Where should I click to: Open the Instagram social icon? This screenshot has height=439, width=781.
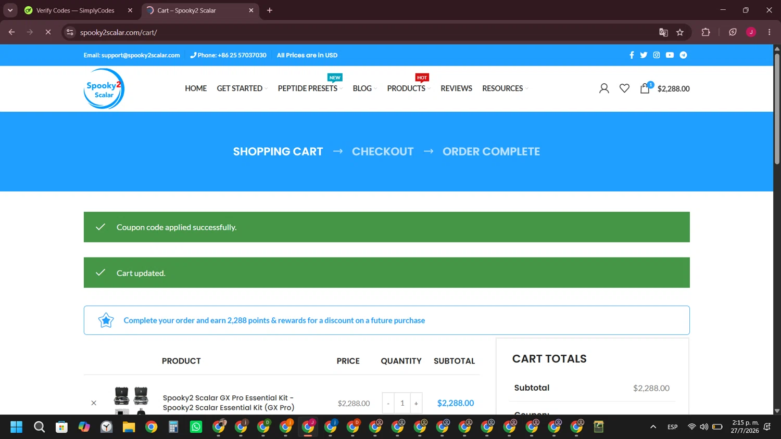click(x=657, y=55)
